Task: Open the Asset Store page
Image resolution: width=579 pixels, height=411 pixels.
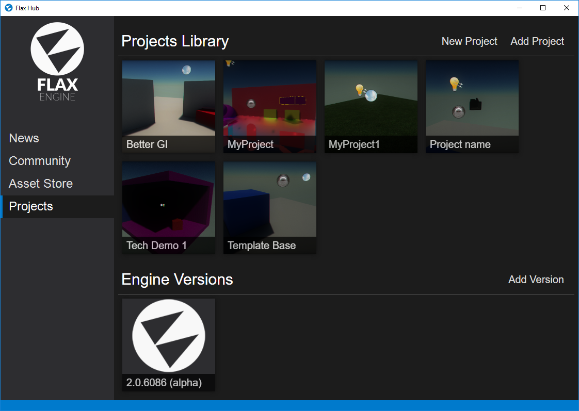Action: tap(40, 183)
